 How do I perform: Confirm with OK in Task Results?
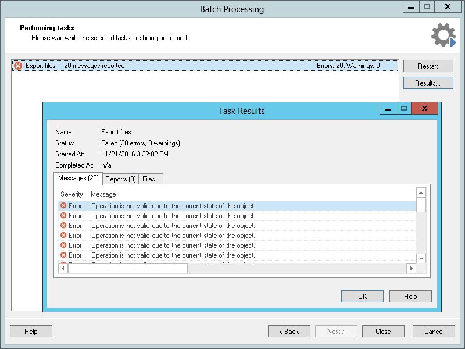pyautogui.click(x=362, y=296)
